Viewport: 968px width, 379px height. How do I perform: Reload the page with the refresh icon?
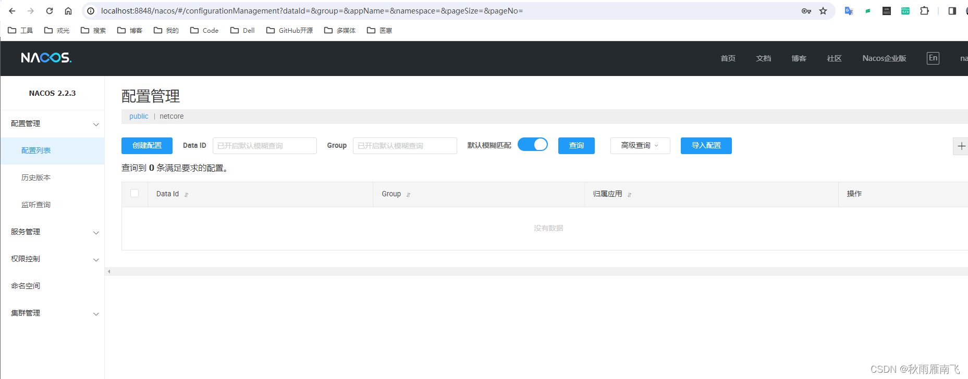[50, 11]
